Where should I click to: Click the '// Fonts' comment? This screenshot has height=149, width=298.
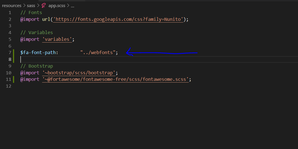[x=31, y=12]
